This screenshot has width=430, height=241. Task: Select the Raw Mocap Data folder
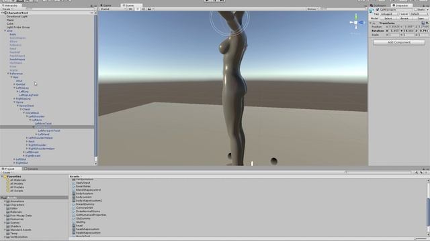[x=21, y=216]
